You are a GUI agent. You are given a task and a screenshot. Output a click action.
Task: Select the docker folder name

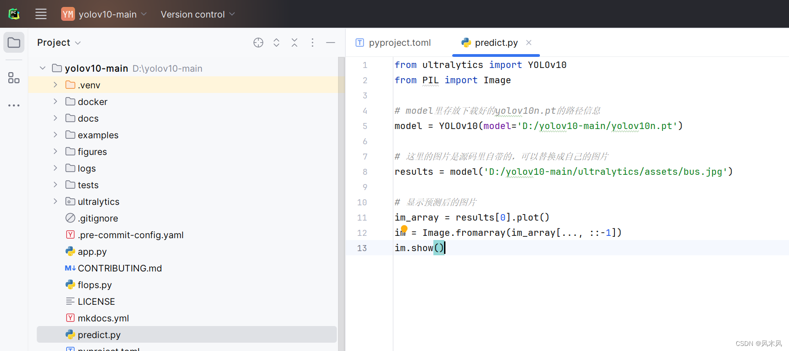coord(93,102)
